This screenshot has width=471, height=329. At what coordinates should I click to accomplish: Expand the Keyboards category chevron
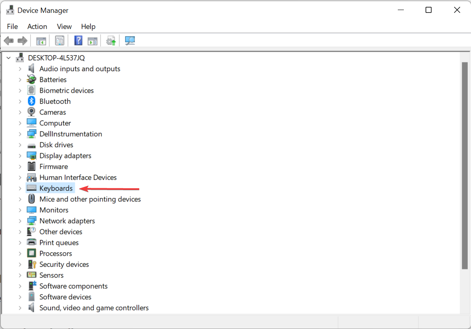(x=20, y=188)
